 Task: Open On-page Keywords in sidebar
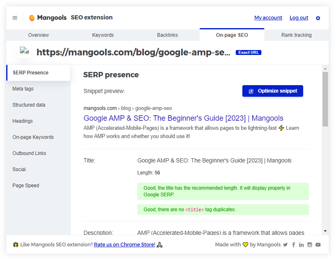(38, 137)
